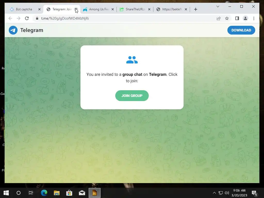Open Chrome three-dot menu
This screenshot has height=198, width=264.
pos(254,18)
